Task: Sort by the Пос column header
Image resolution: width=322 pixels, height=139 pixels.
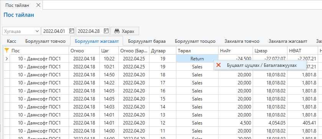Action: coord(39,50)
